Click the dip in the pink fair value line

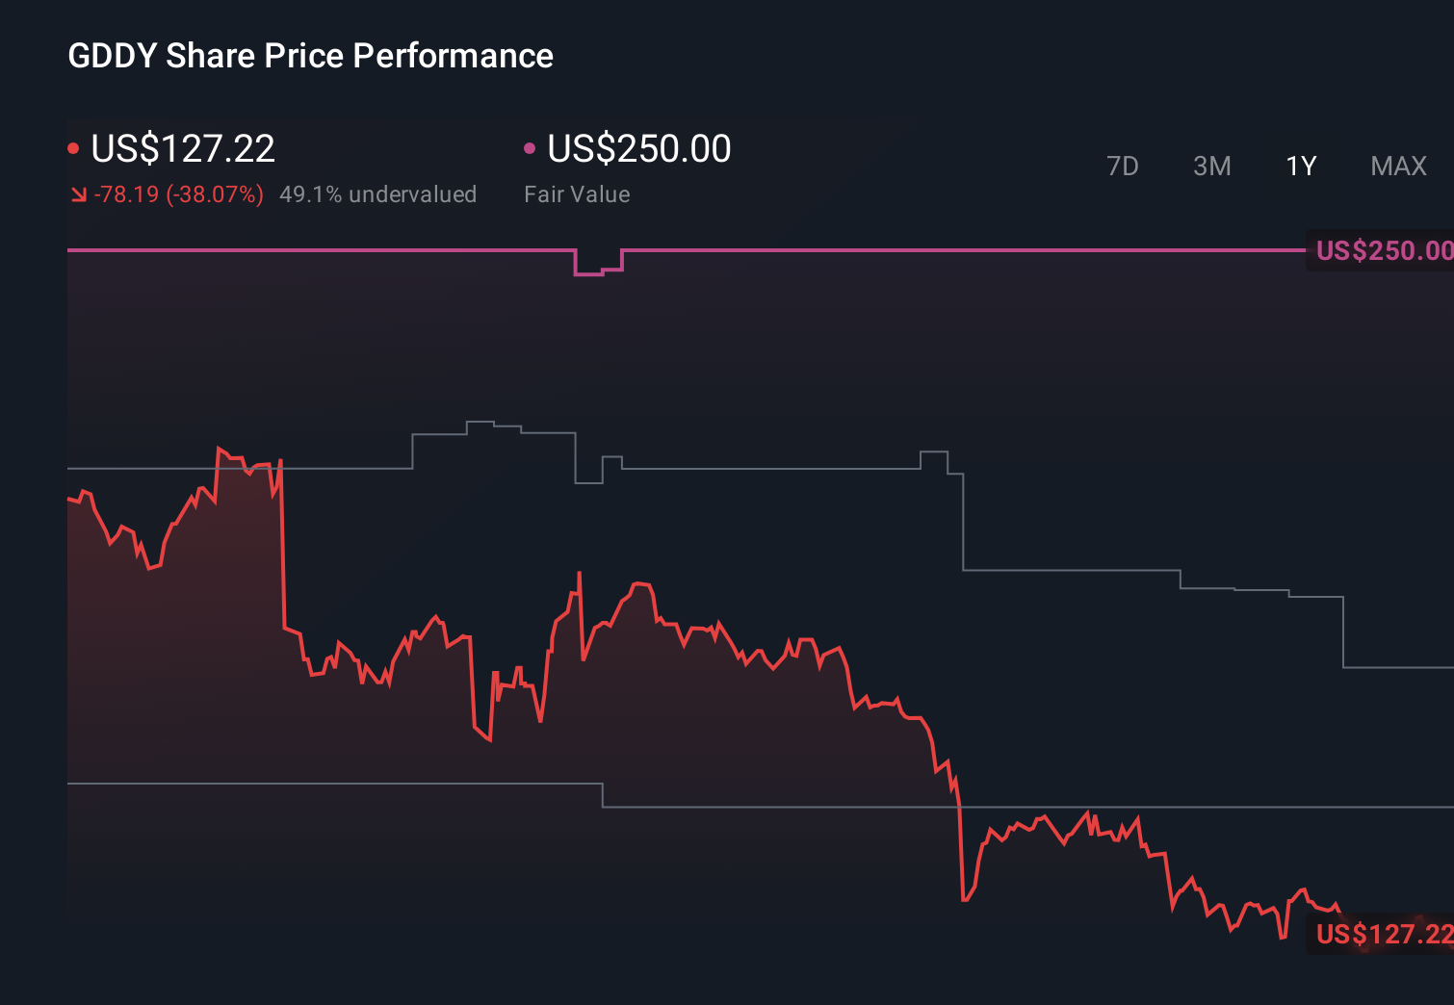[589, 273]
